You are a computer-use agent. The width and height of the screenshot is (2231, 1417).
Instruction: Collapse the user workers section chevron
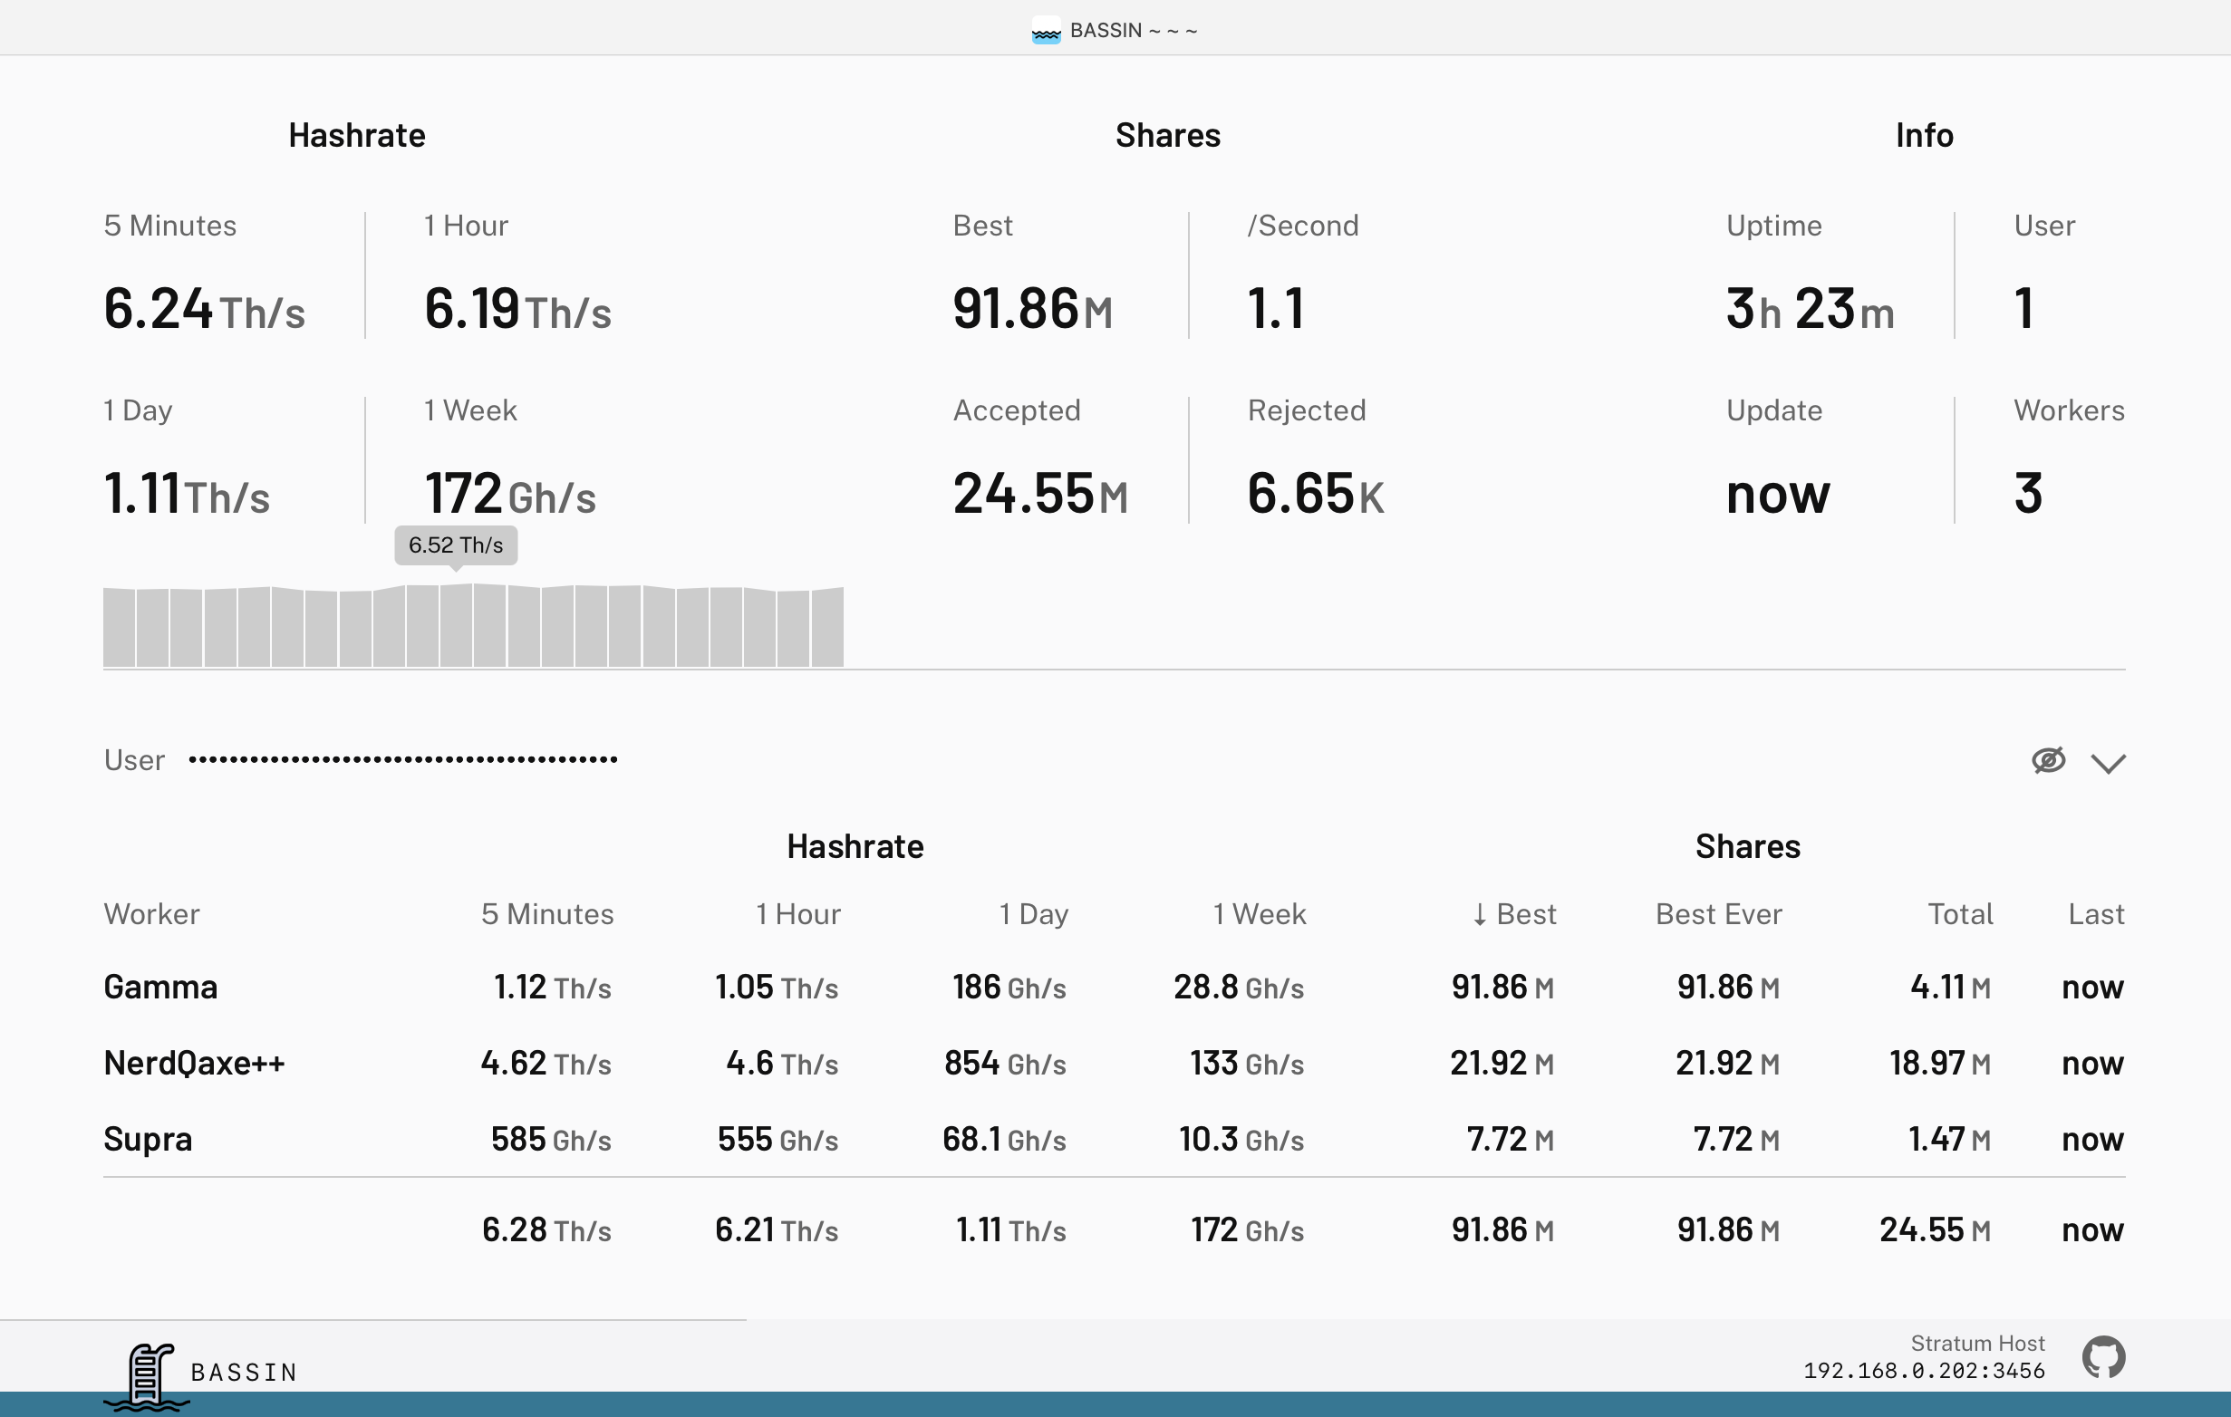pyautogui.click(x=2108, y=763)
